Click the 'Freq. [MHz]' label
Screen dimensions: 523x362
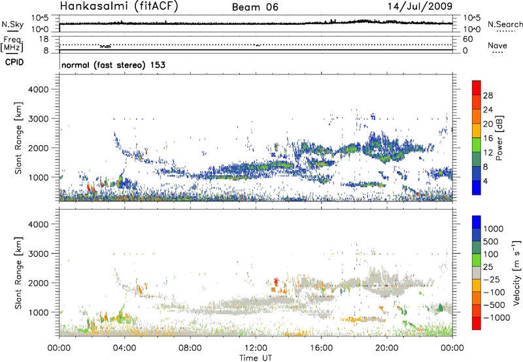(12, 44)
